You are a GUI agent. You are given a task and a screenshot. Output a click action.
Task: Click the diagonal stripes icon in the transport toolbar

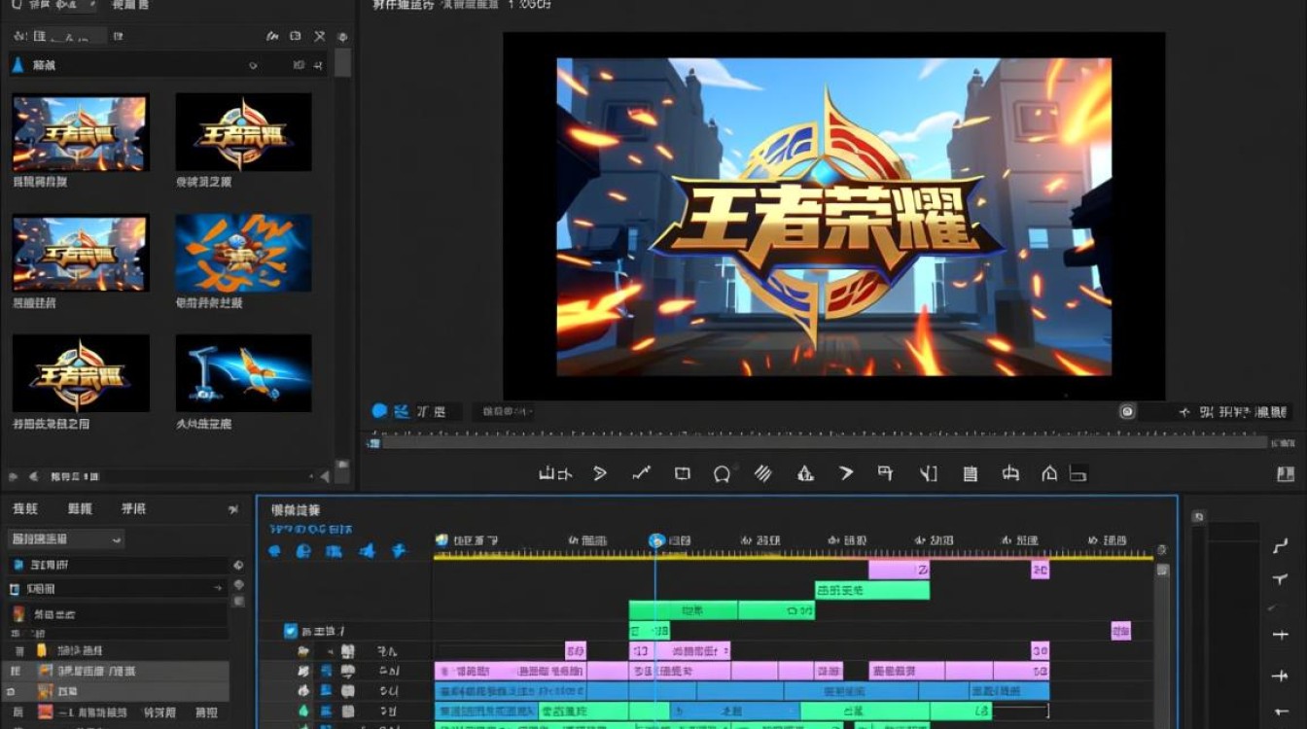(x=763, y=473)
